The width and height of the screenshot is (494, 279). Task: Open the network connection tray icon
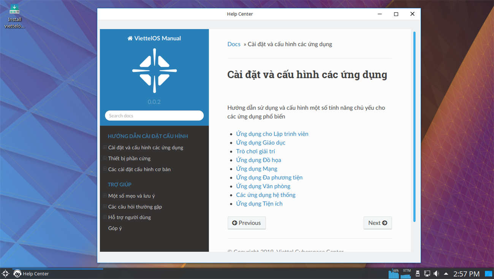click(x=427, y=274)
